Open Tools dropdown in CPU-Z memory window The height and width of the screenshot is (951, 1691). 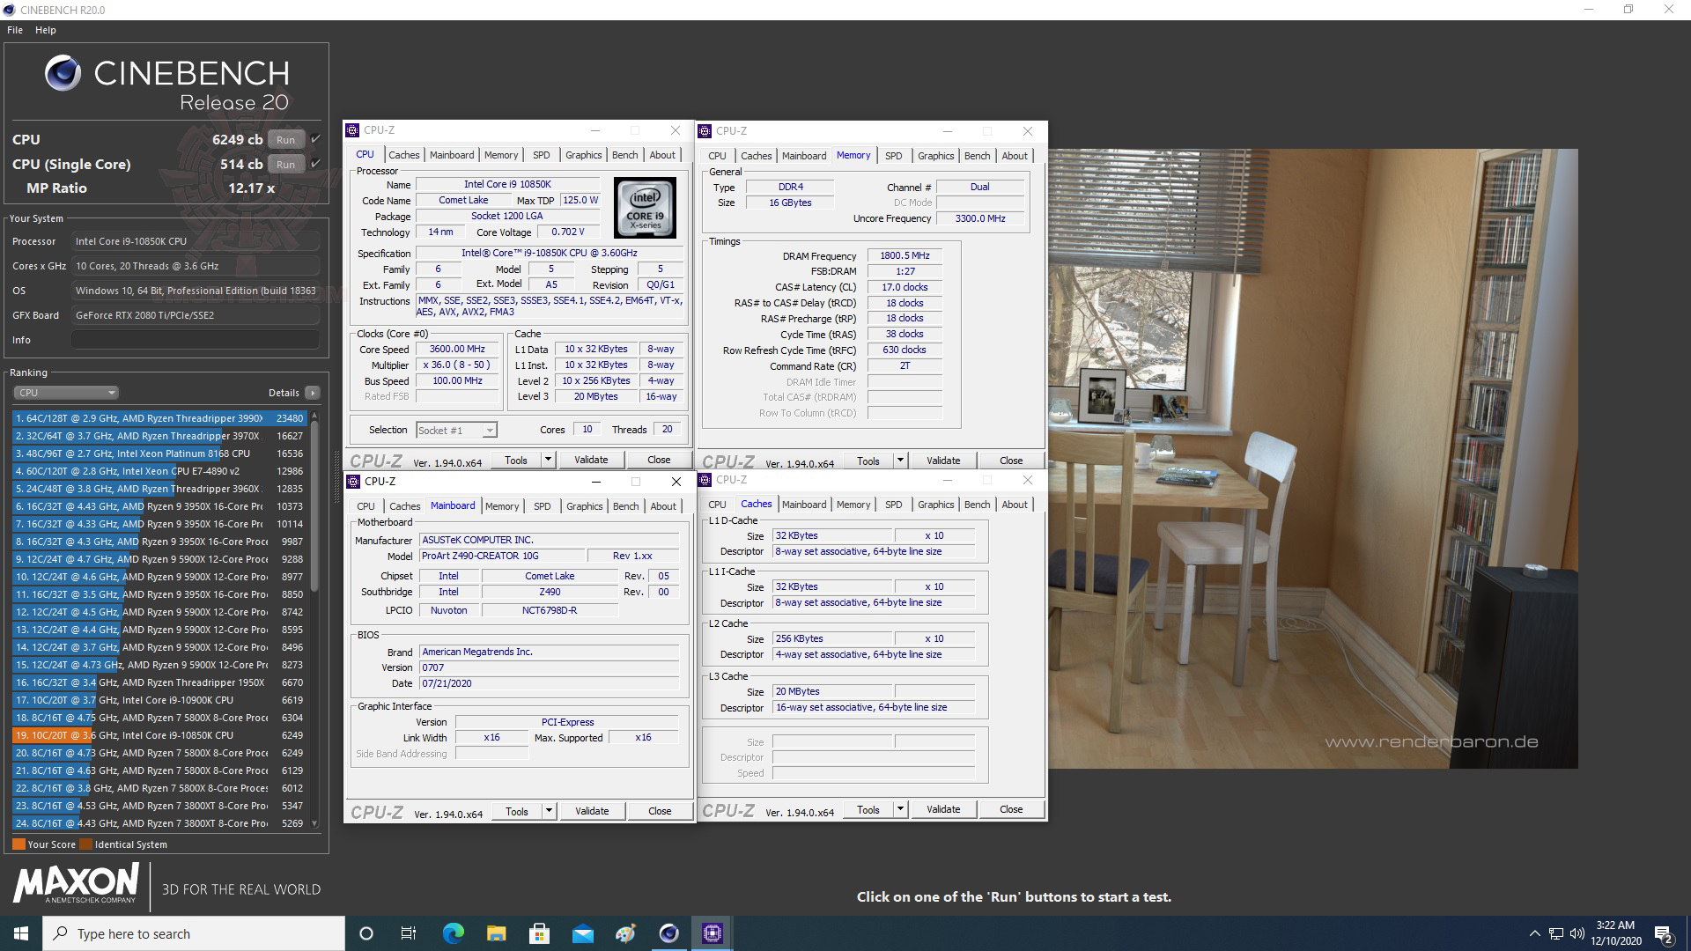901,460
